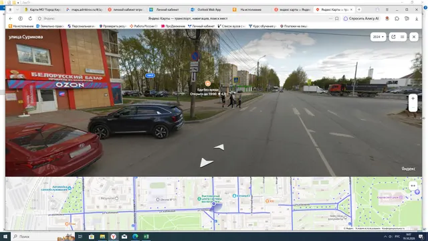
Task: Click the Windows taskbar search box 'Поиск'
Action: pos(43,236)
